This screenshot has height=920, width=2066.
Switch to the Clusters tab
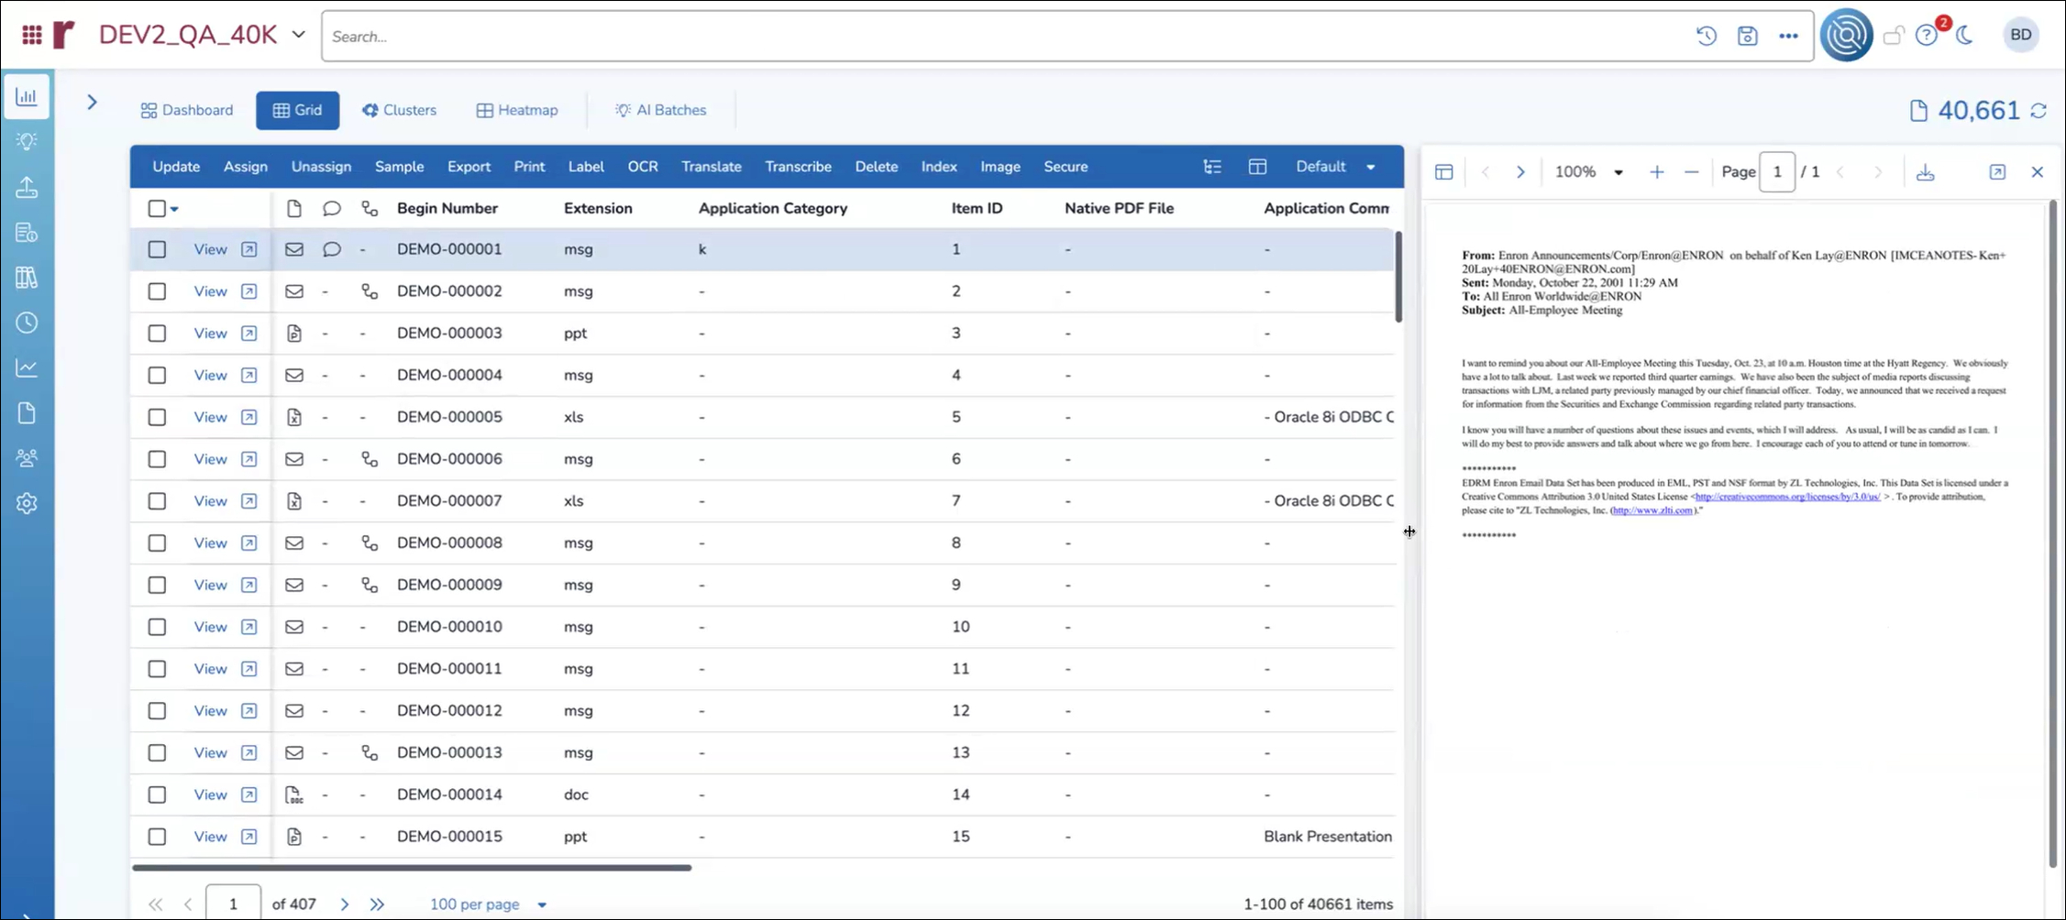click(399, 110)
